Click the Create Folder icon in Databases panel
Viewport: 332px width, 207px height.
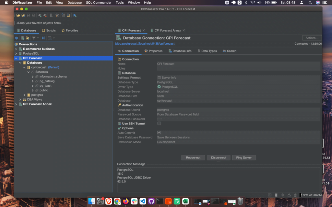28,38
